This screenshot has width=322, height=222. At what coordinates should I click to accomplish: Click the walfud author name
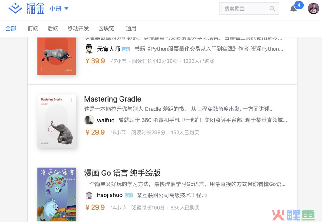[x=106, y=120]
